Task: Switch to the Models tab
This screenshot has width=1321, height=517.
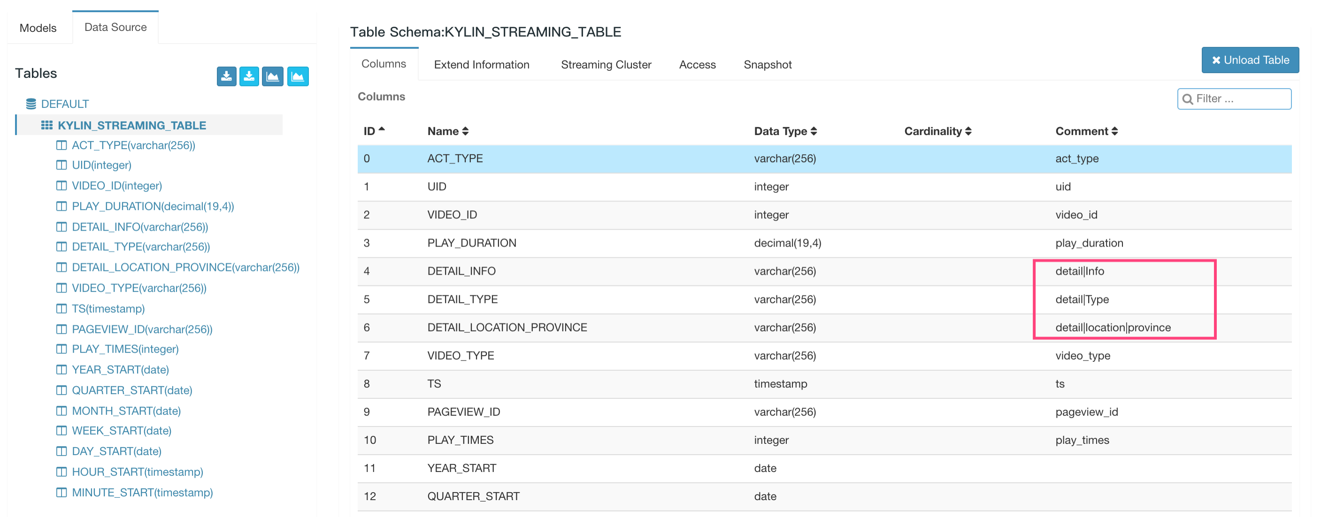Action: (38, 28)
